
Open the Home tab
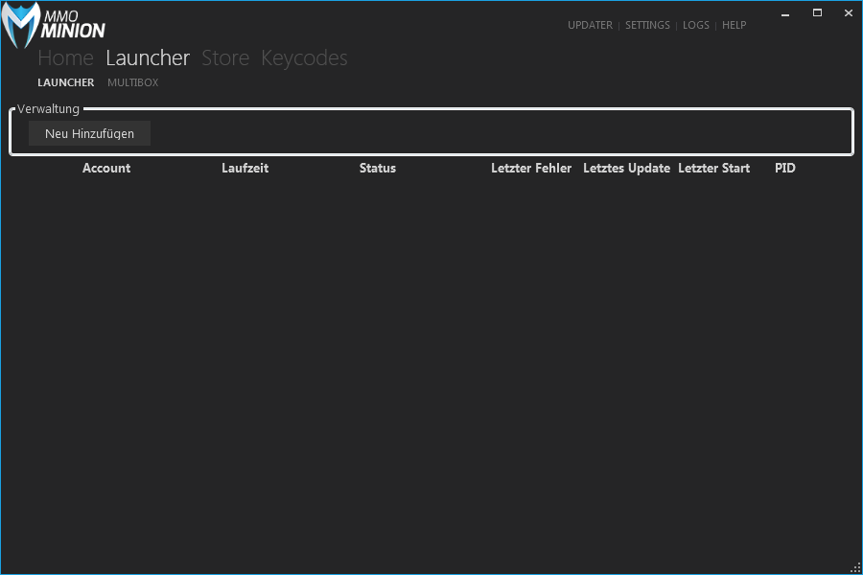65,57
